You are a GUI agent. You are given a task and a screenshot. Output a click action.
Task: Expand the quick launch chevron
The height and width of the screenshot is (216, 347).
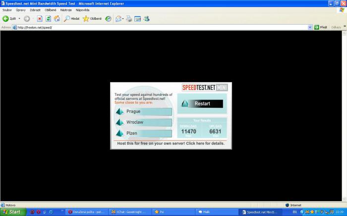point(62,211)
